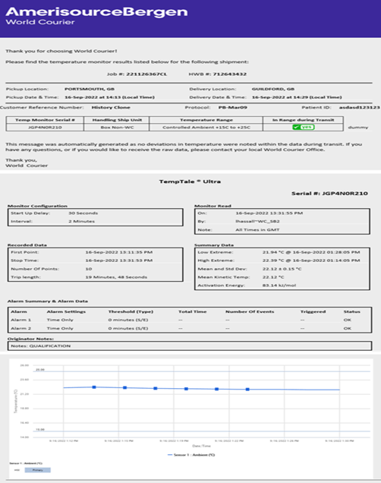
Task: Click the 'Box Non-WC' table cell
Action: coord(117,128)
